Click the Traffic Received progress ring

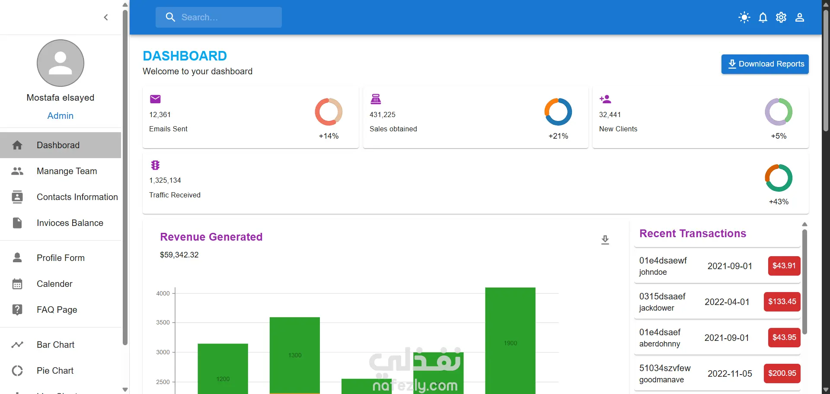click(x=779, y=178)
